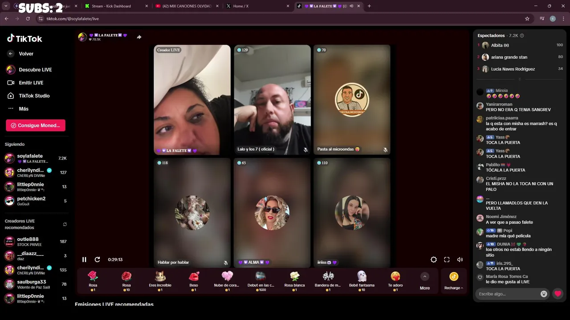The height and width of the screenshot is (320, 570).
Task: Reload the page in the browser
Action: tap(28, 19)
